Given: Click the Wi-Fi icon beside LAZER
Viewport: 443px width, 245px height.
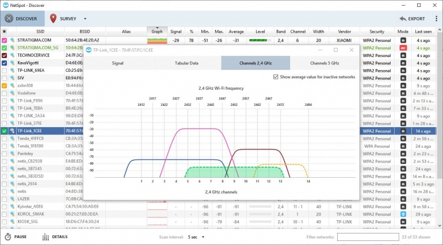Looking at the screenshot, I should coord(13,199).
